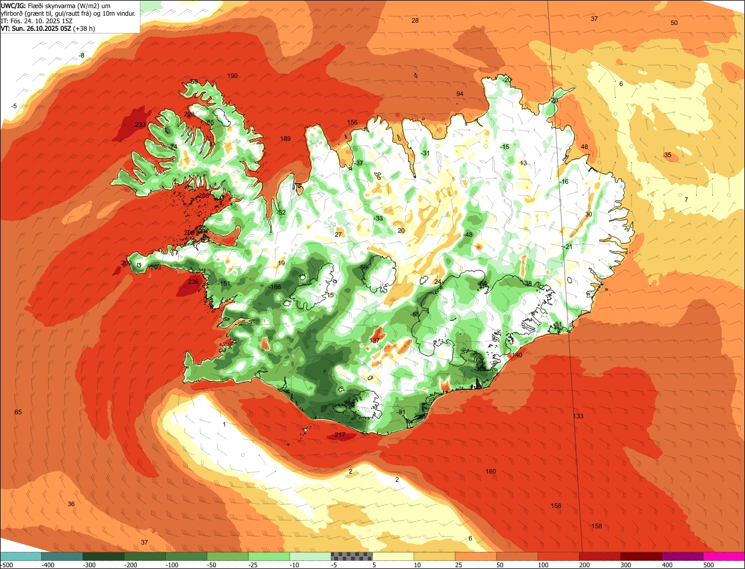This screenshot has width=745, height=569.
Task: Click the map value '160' in the southern sea
Action: click(x=491, y=472)
